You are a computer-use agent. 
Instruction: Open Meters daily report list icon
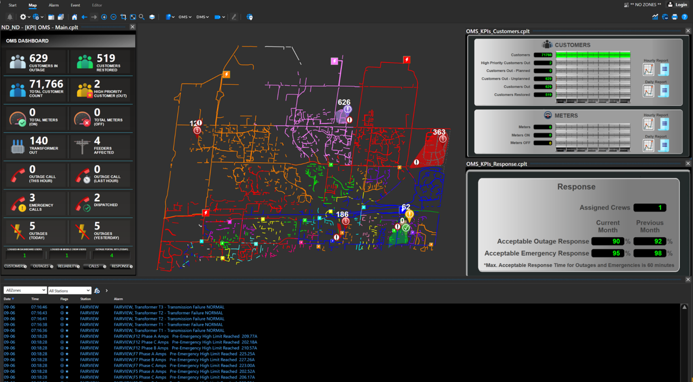pyautogui.click(x=664, y=146)
